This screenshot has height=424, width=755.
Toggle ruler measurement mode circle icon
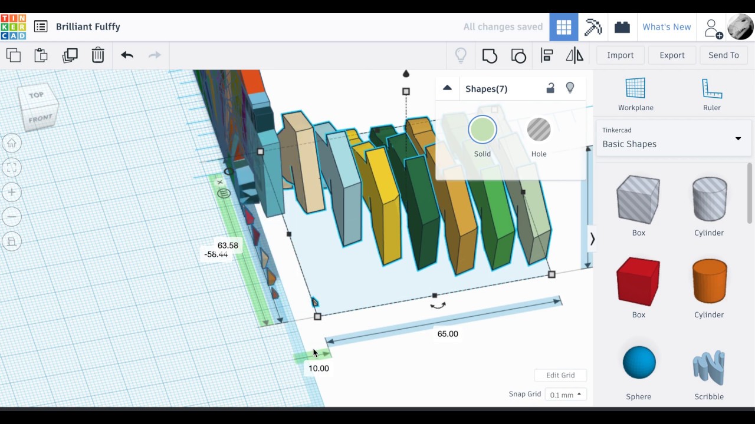pos(224,193)
